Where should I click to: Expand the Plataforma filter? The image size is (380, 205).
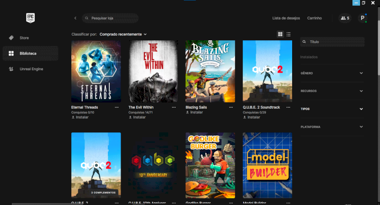click(332, 127)
